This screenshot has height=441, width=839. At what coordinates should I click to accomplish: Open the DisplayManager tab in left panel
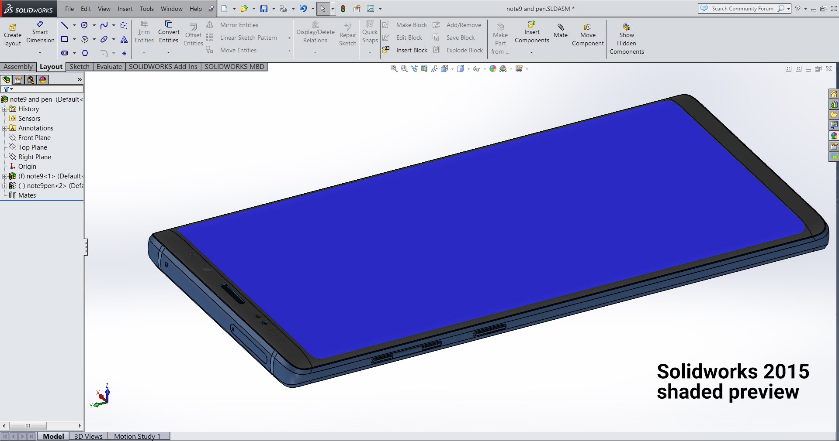click(x=43, y=80)
